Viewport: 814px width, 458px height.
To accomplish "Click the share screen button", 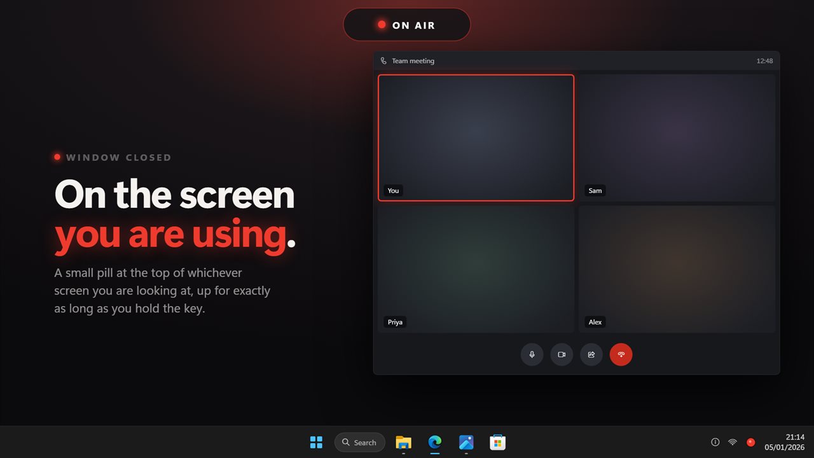I will 591,354.
